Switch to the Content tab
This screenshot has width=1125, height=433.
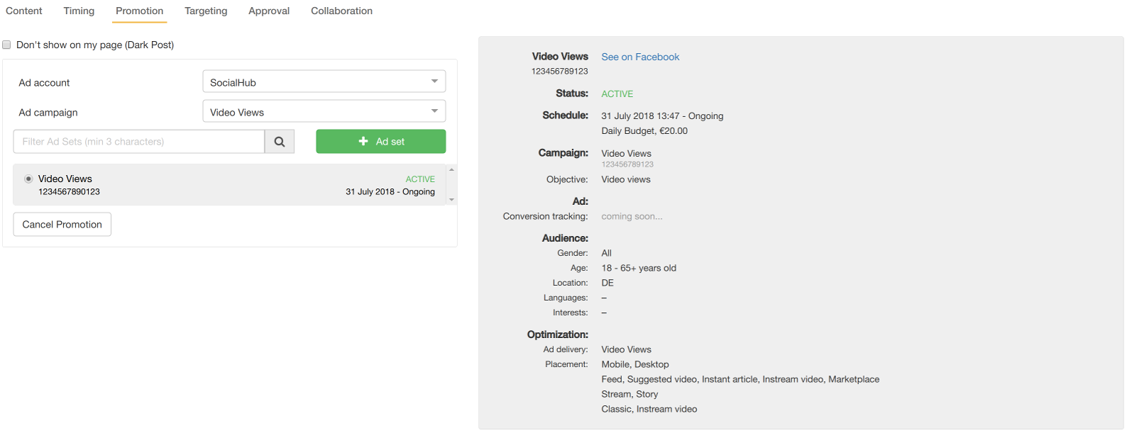coord(24,11)
